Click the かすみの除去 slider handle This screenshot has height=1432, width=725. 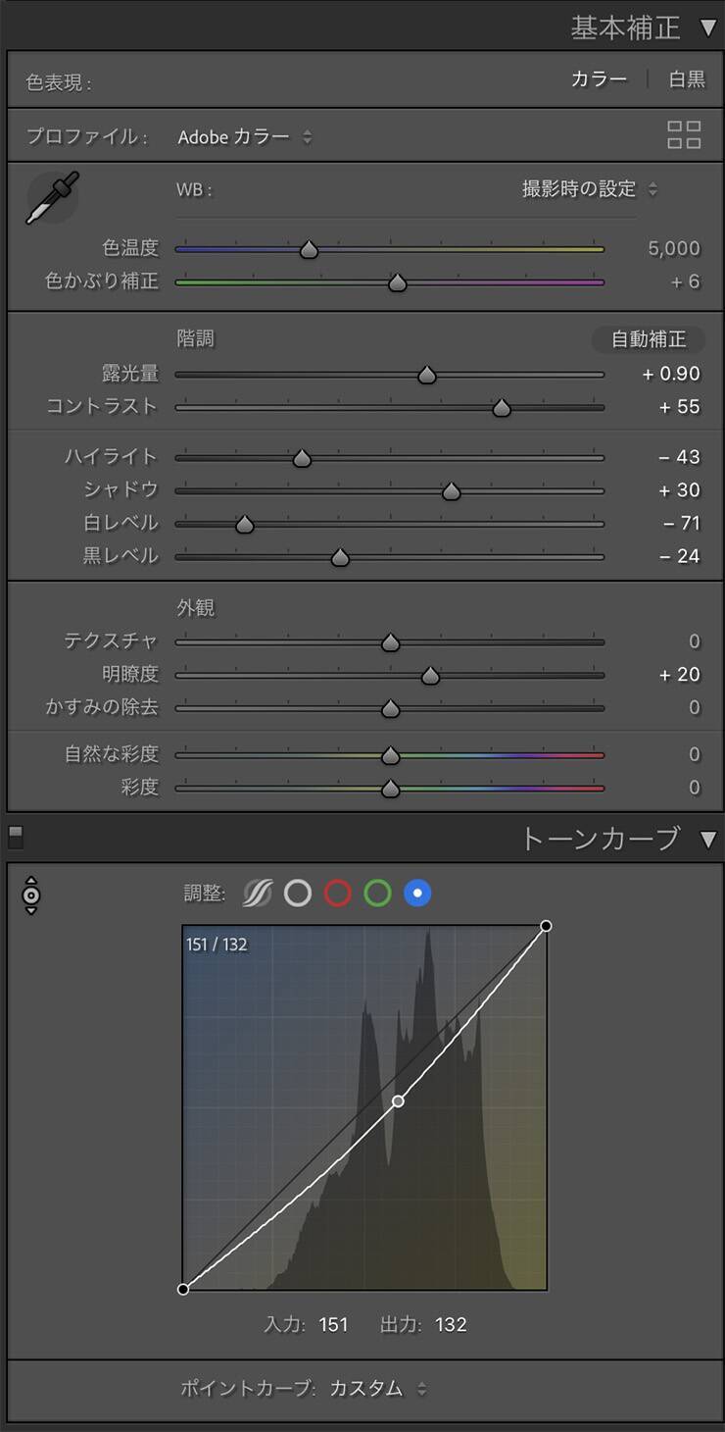390,708
